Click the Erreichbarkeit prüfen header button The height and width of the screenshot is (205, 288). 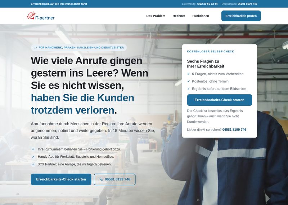(241, 16)
